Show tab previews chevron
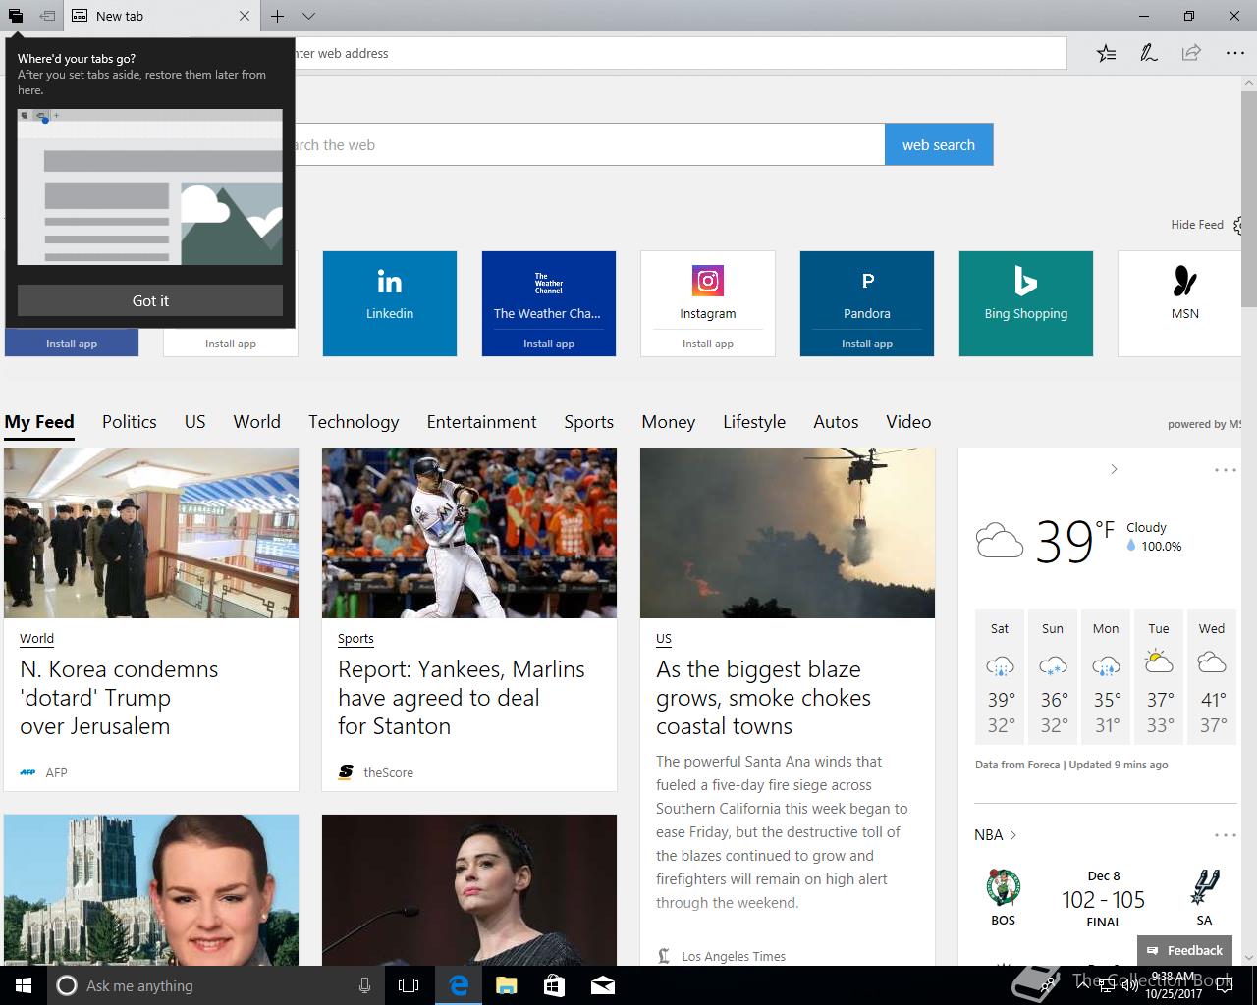1257x1005 pixels. tap(308, 16)
